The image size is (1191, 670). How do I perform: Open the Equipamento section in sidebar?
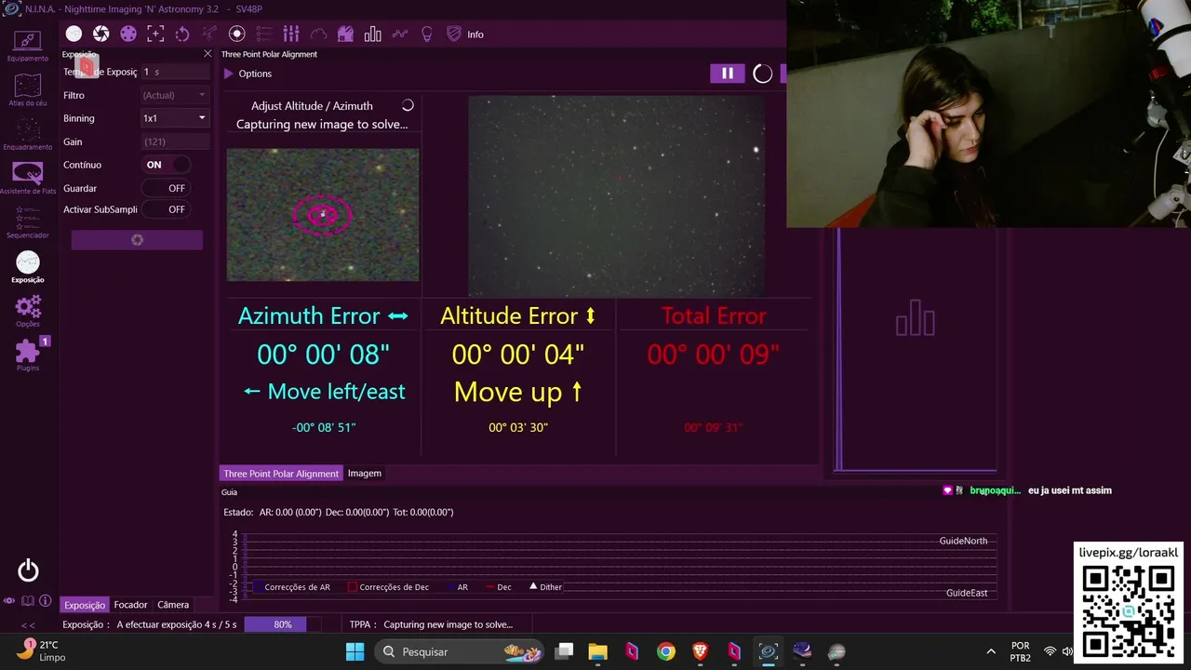click(28, 45)
